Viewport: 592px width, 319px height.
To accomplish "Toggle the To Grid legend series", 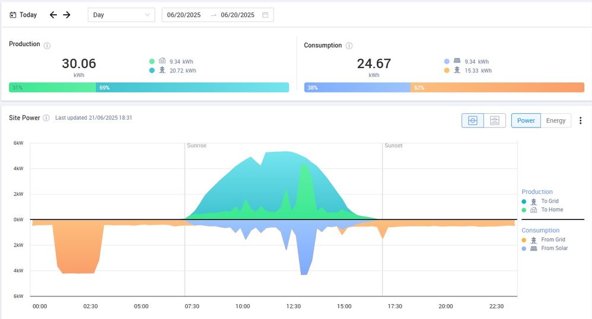I will pos(549,202).
